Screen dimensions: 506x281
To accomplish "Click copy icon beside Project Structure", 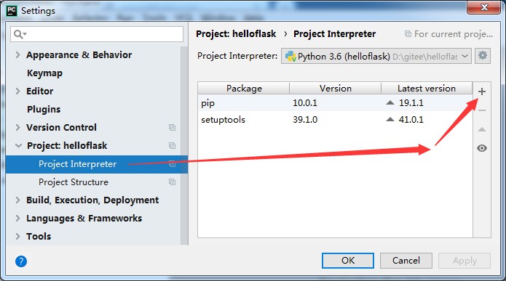I will click(x=172, y=182).
